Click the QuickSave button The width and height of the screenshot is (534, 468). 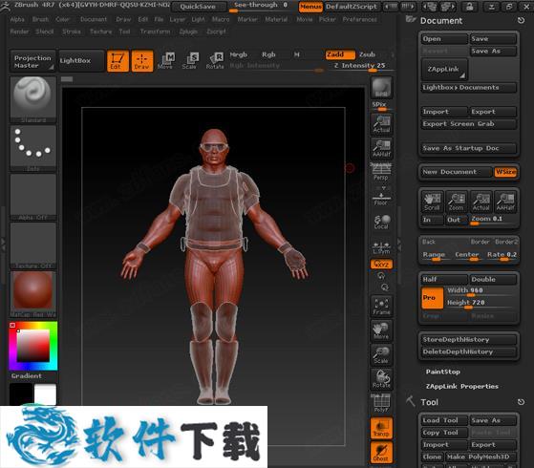click(x=198, y=7)
